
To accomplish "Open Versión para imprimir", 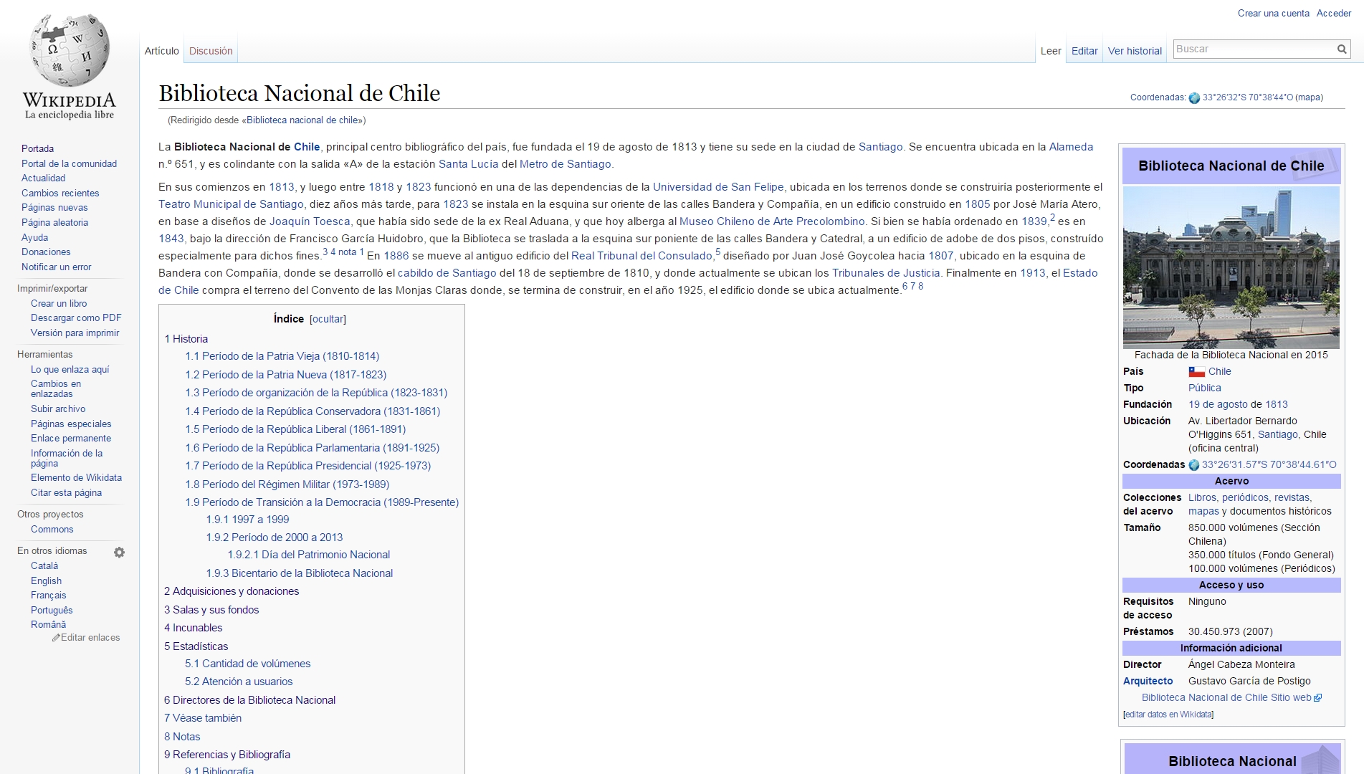I will [75, 333].
